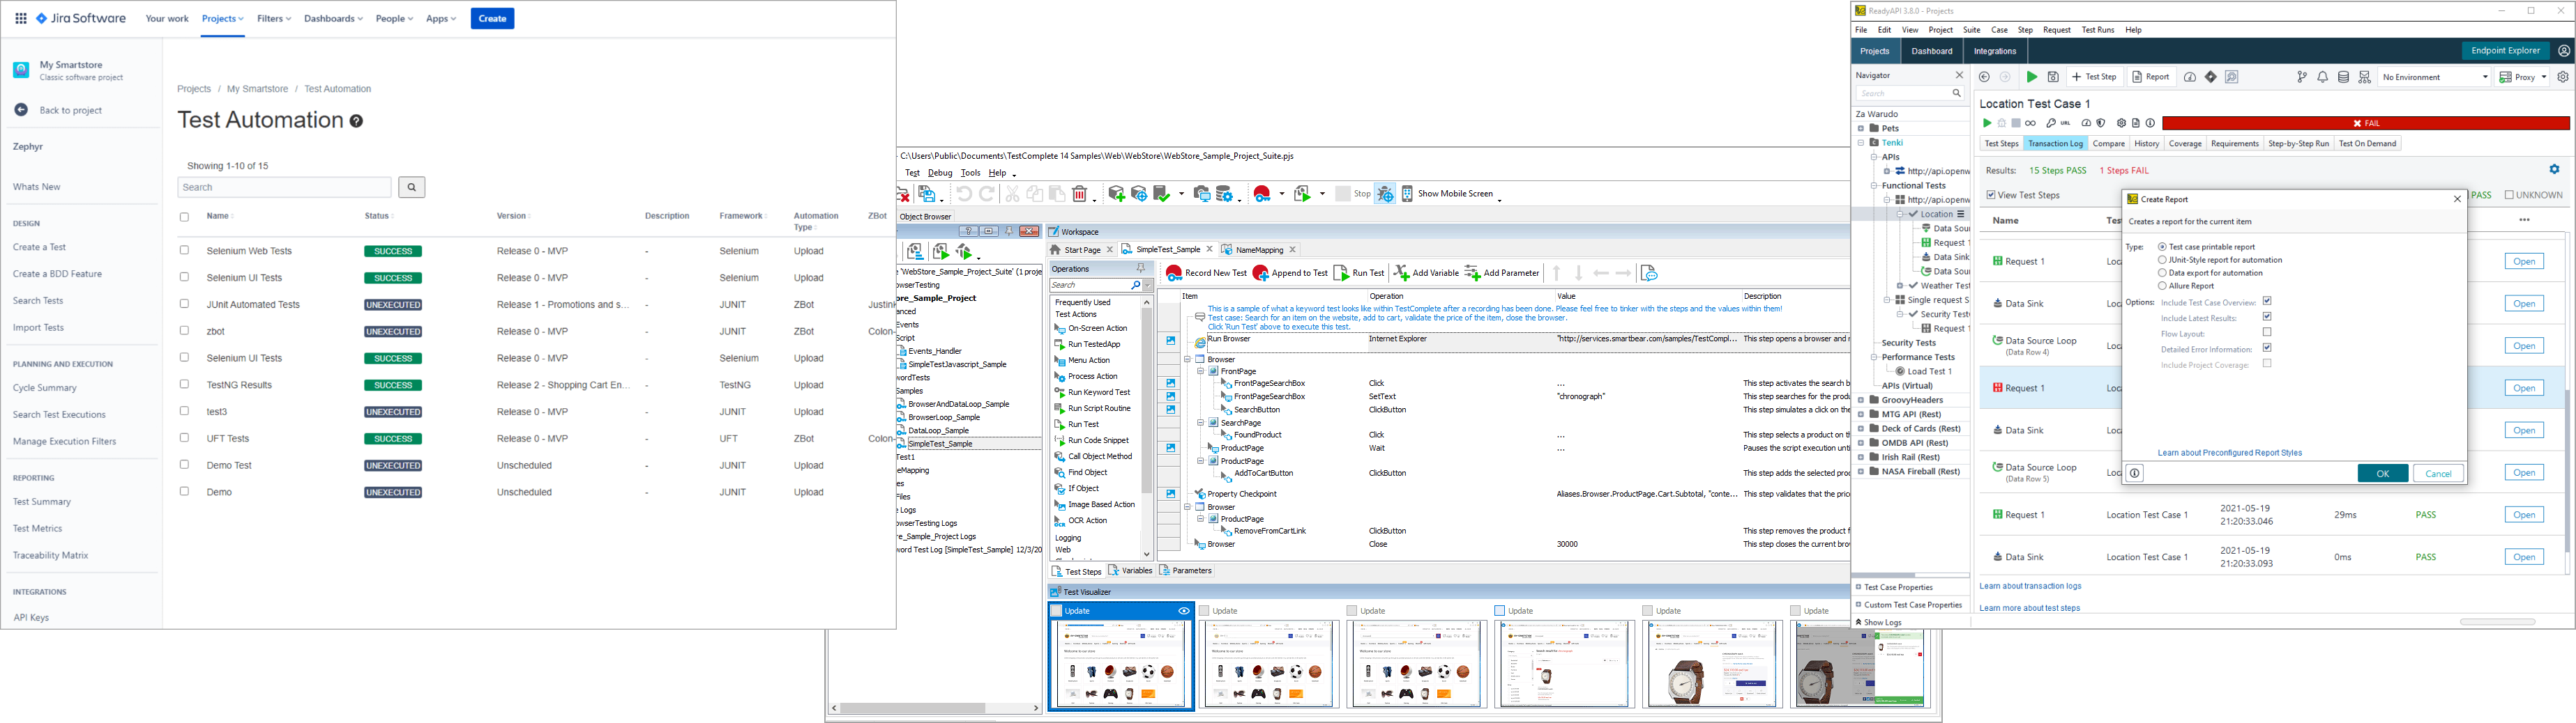
Task: Click ReadyAPI database icon in toolbar
Action: click(x=2343, y=77)
